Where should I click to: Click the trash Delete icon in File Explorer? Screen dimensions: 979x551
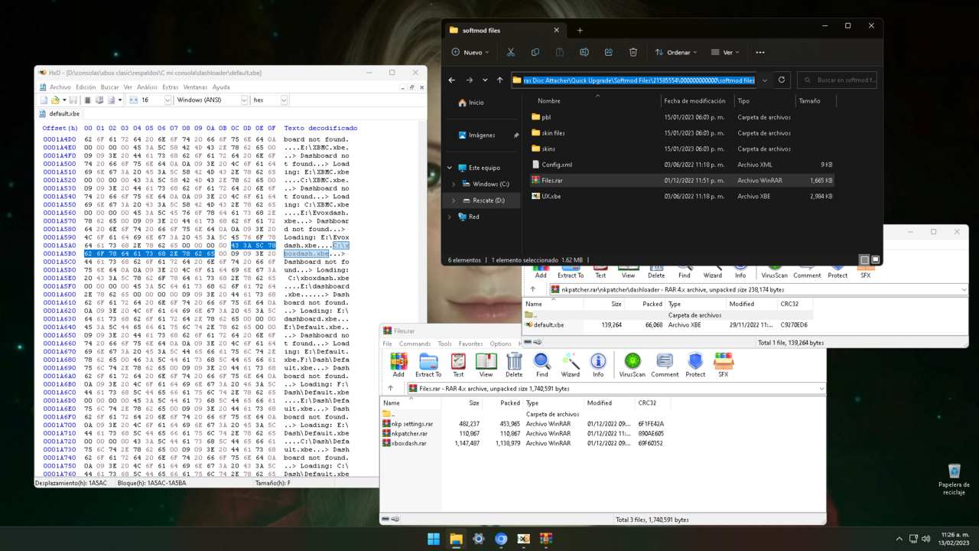[633, 52]
